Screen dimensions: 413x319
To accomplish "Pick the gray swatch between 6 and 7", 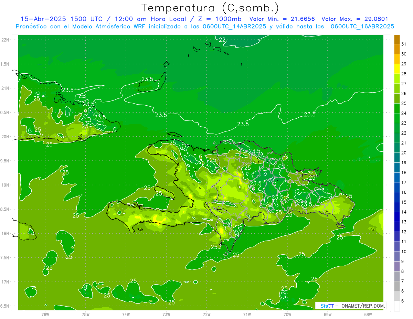I will tap(397, 286).
